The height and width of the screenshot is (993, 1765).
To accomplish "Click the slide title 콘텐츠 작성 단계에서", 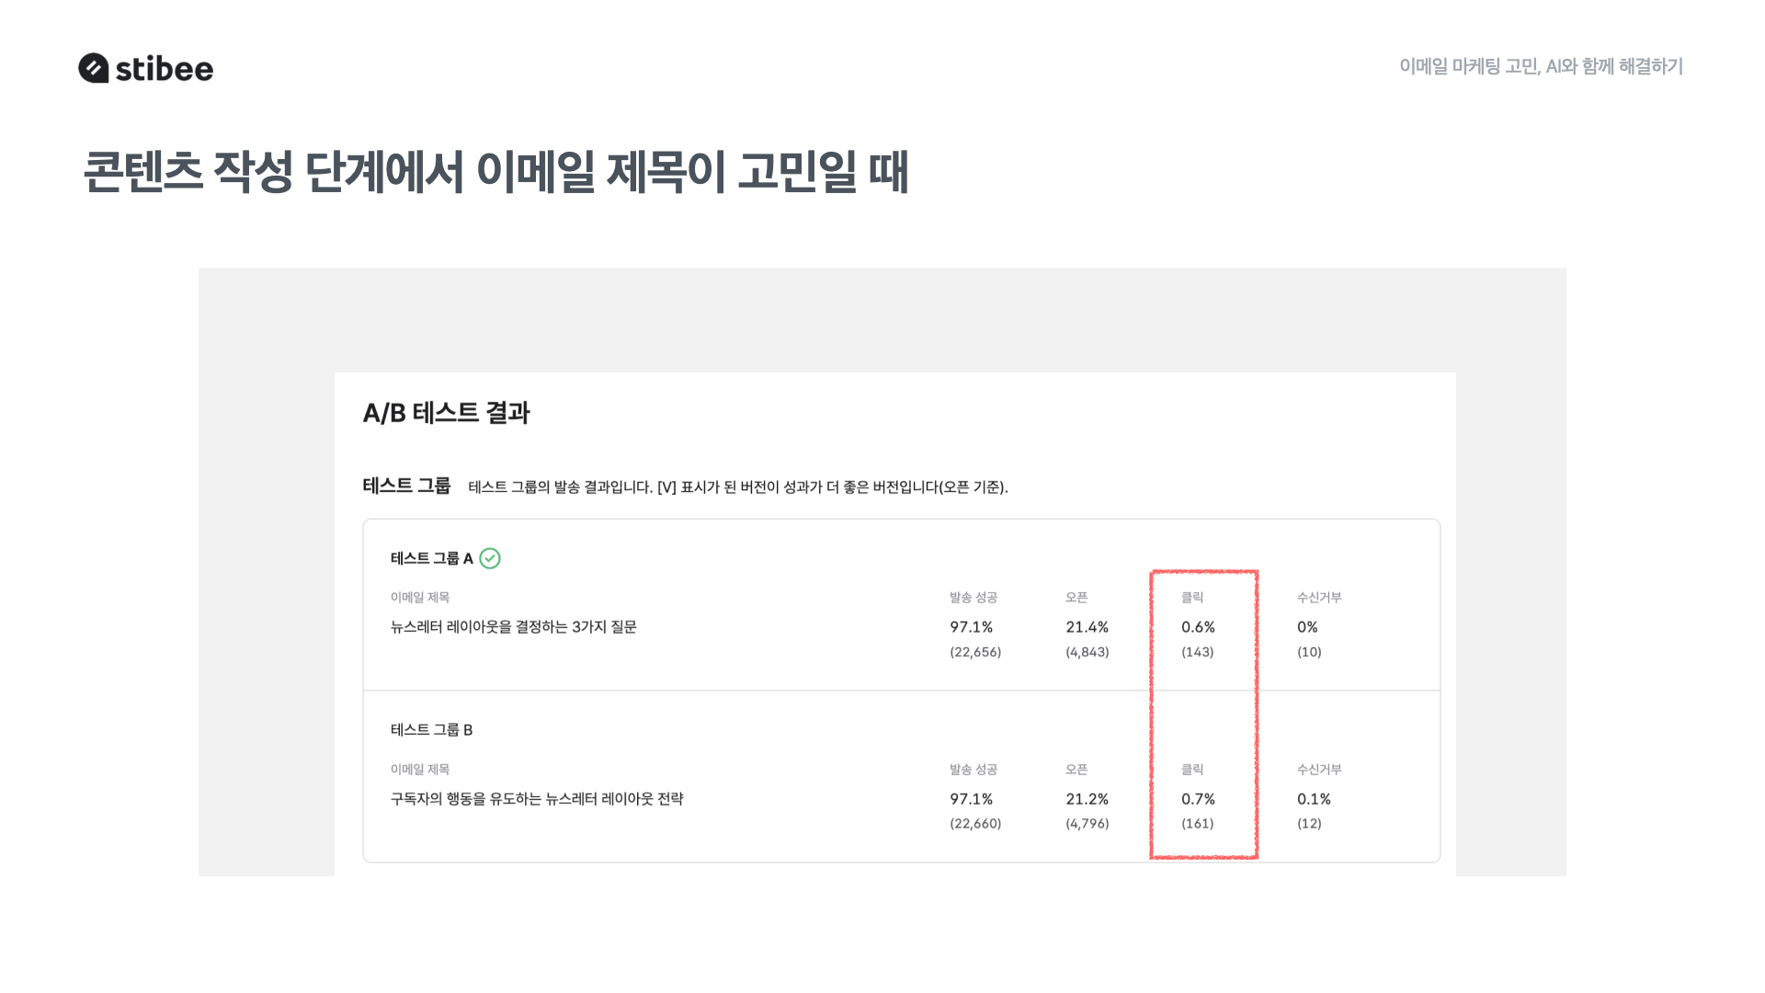I will [275, 172].
